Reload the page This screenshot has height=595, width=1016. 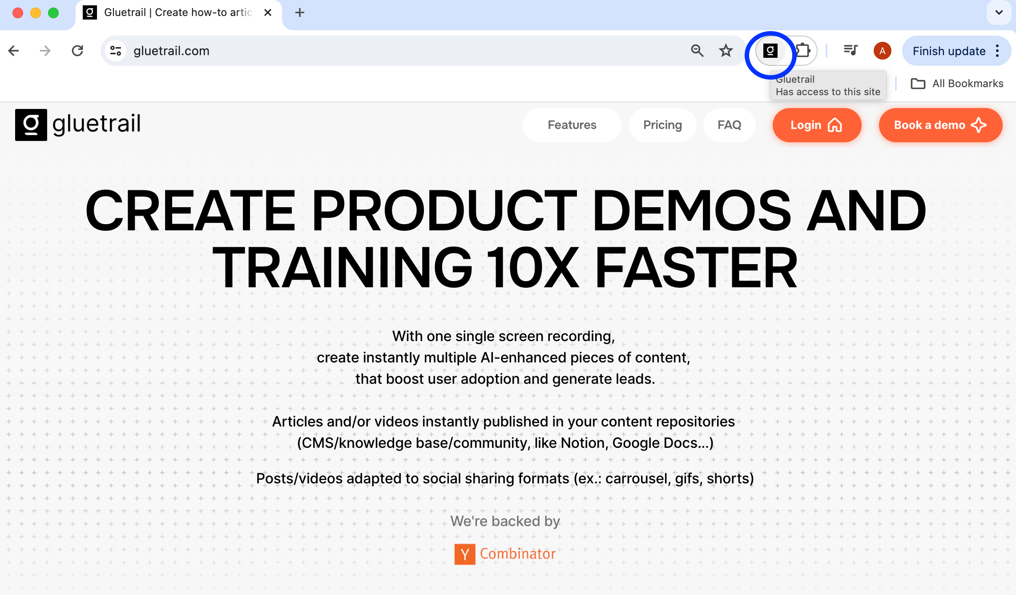coord(77,51)
